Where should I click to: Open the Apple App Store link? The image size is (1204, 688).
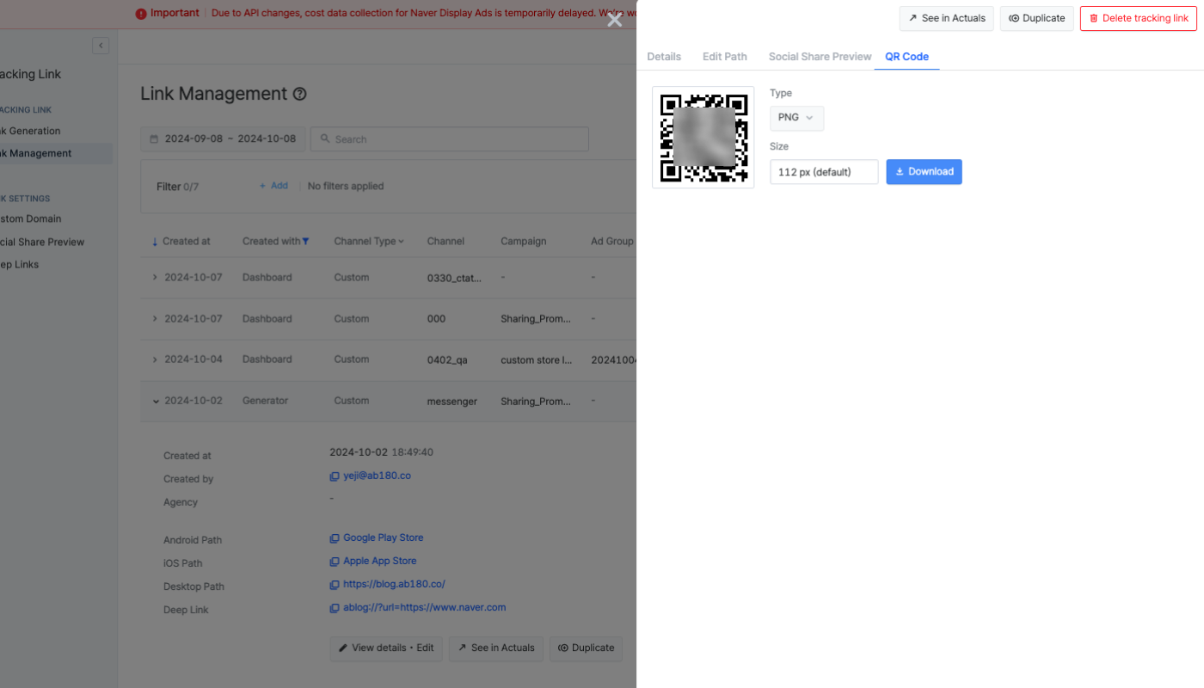(380, 562)
